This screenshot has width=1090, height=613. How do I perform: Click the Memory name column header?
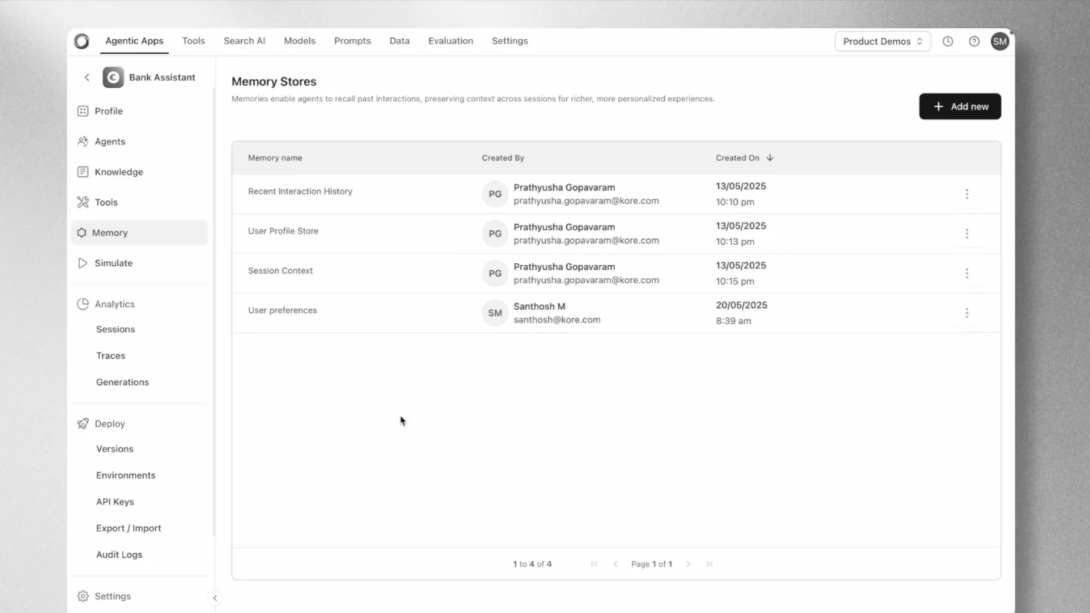[x=275, y=158]
